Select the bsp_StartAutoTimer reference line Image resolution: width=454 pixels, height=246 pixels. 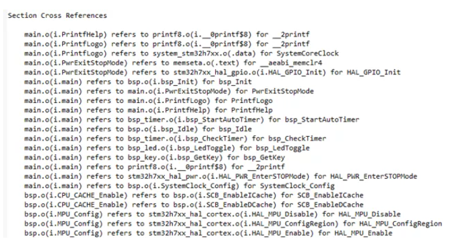192,120
